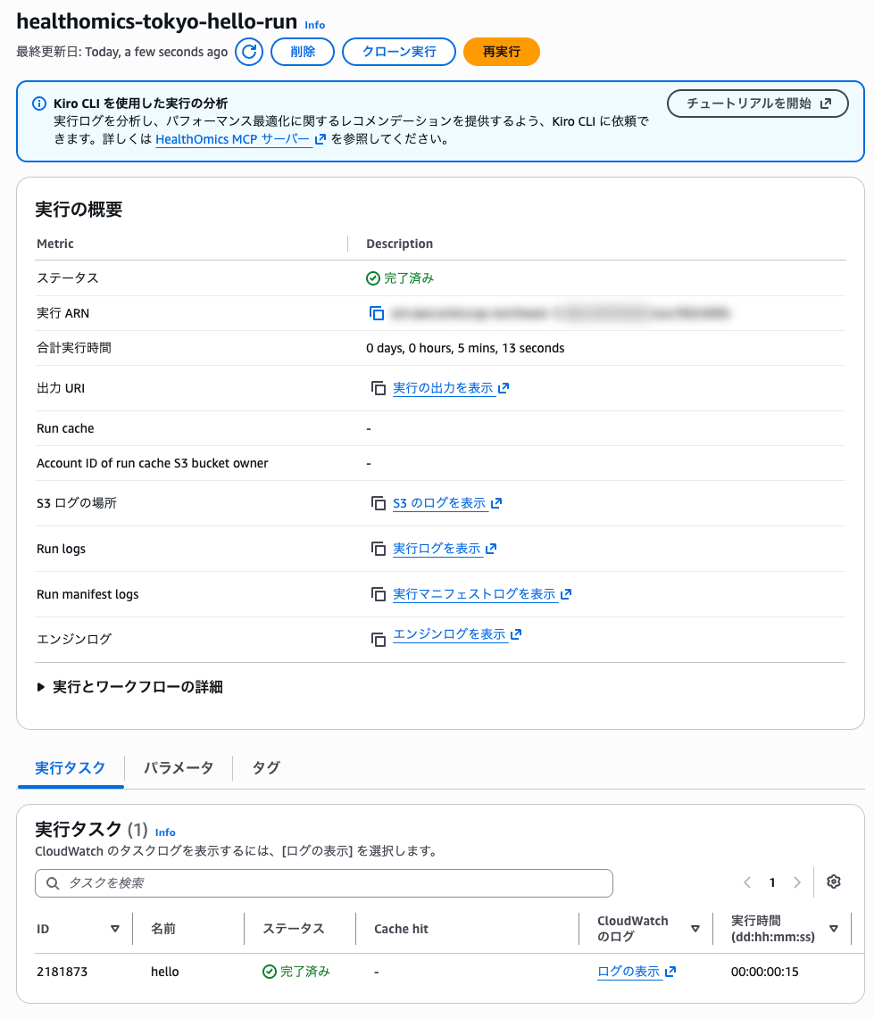Click the 削除 button
874x1018 pixels.
(x=303, y=52)
